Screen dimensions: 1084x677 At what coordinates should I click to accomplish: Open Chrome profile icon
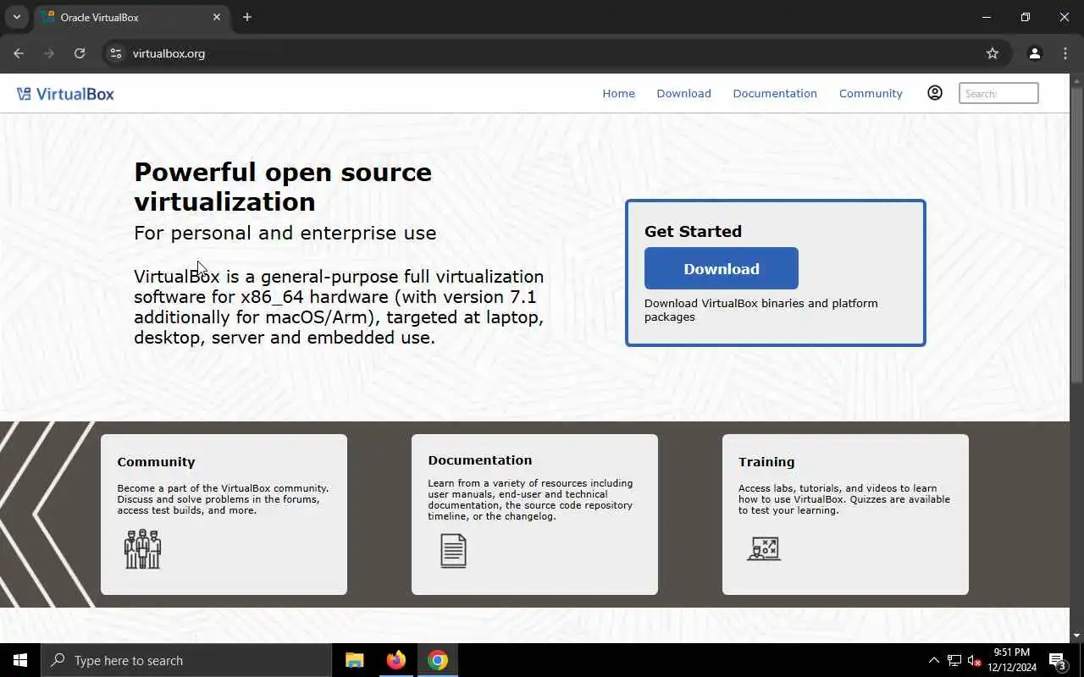point(1035,53)
